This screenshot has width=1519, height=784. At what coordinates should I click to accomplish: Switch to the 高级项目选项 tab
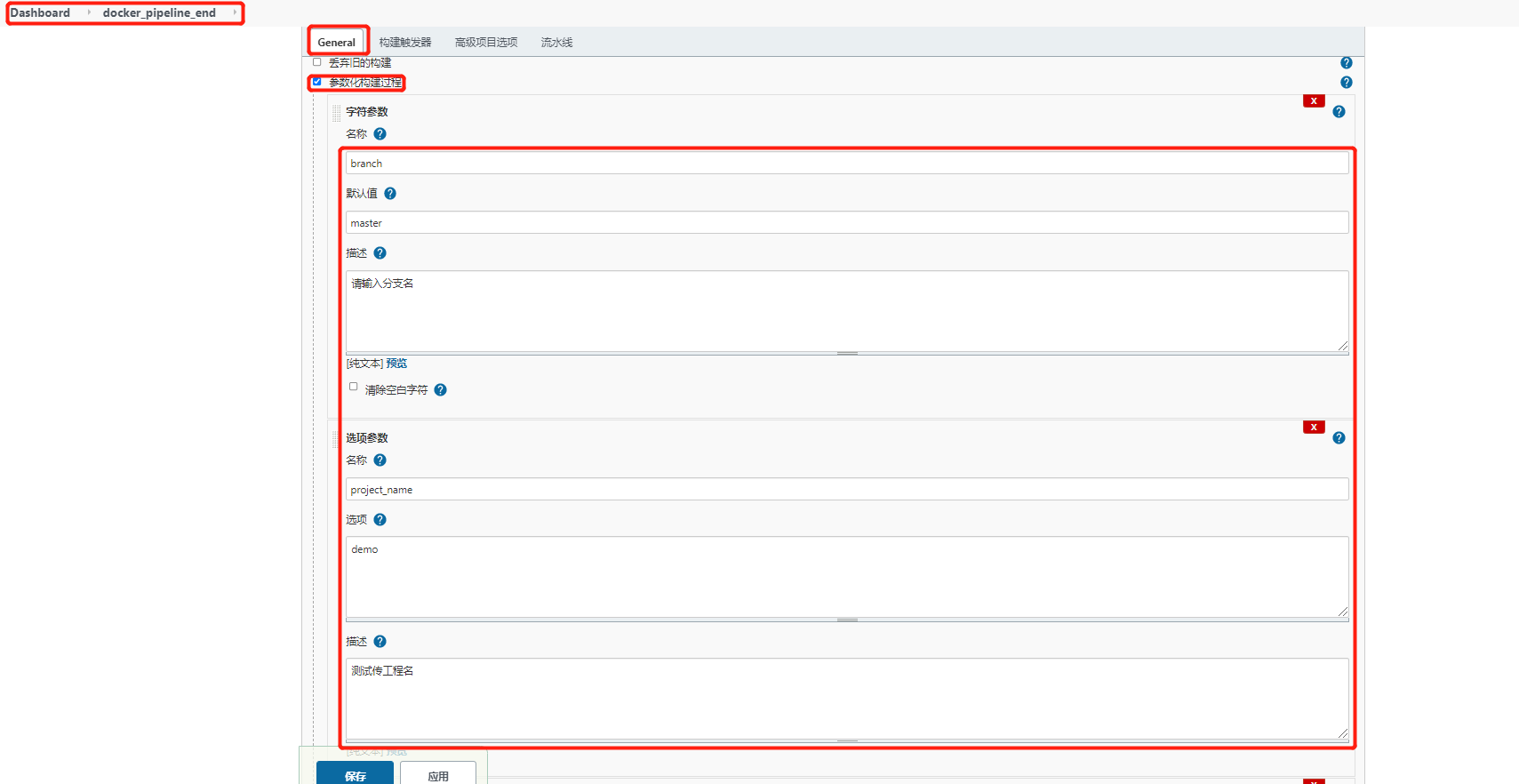click(486, 43)
